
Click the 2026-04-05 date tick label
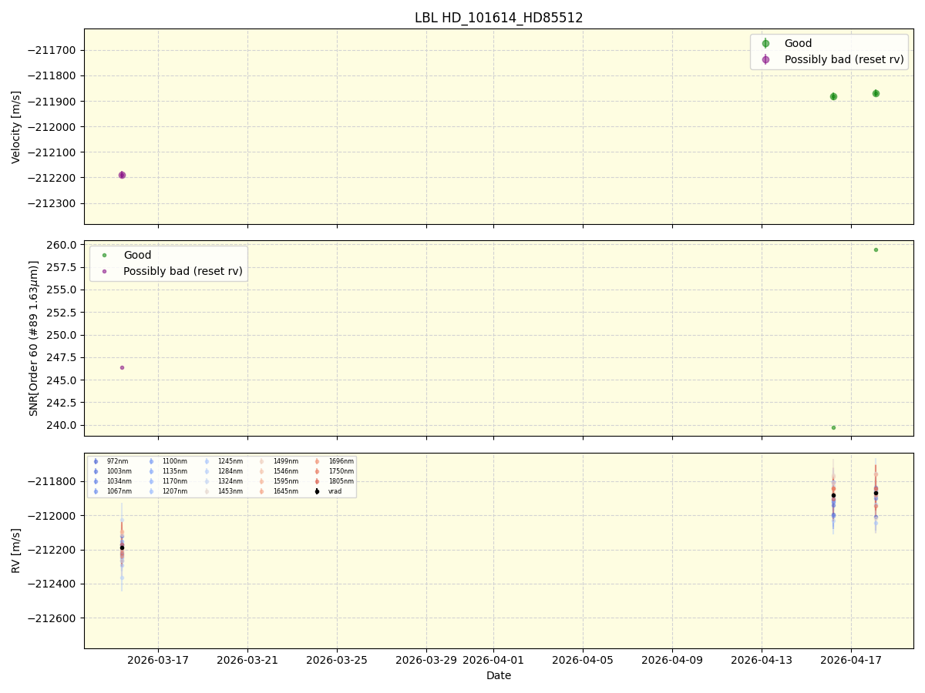tap(583, 660)
